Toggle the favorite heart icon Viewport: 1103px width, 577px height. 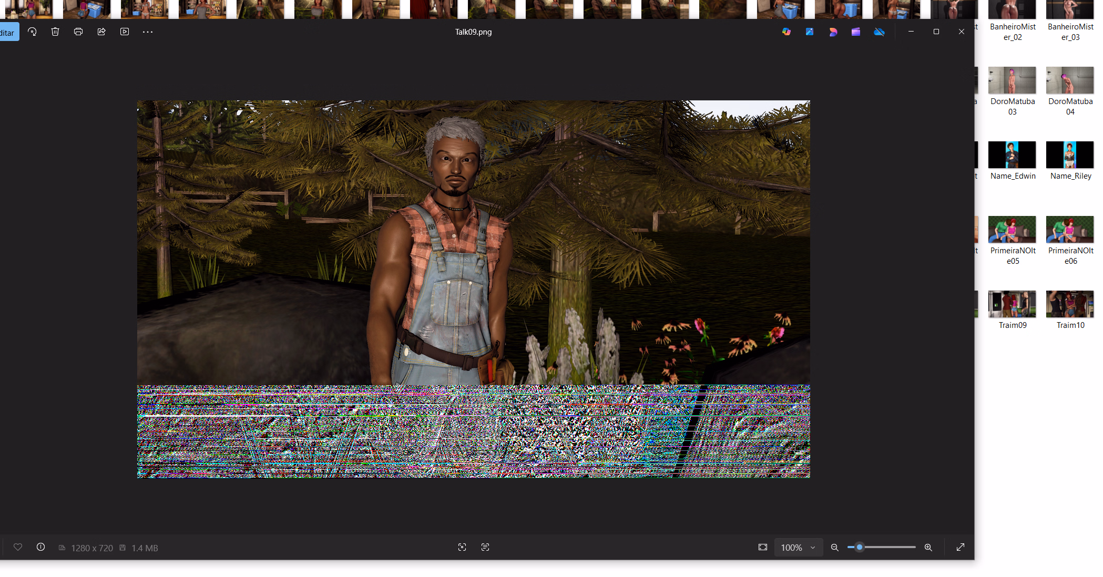click(x=18, y=547)
